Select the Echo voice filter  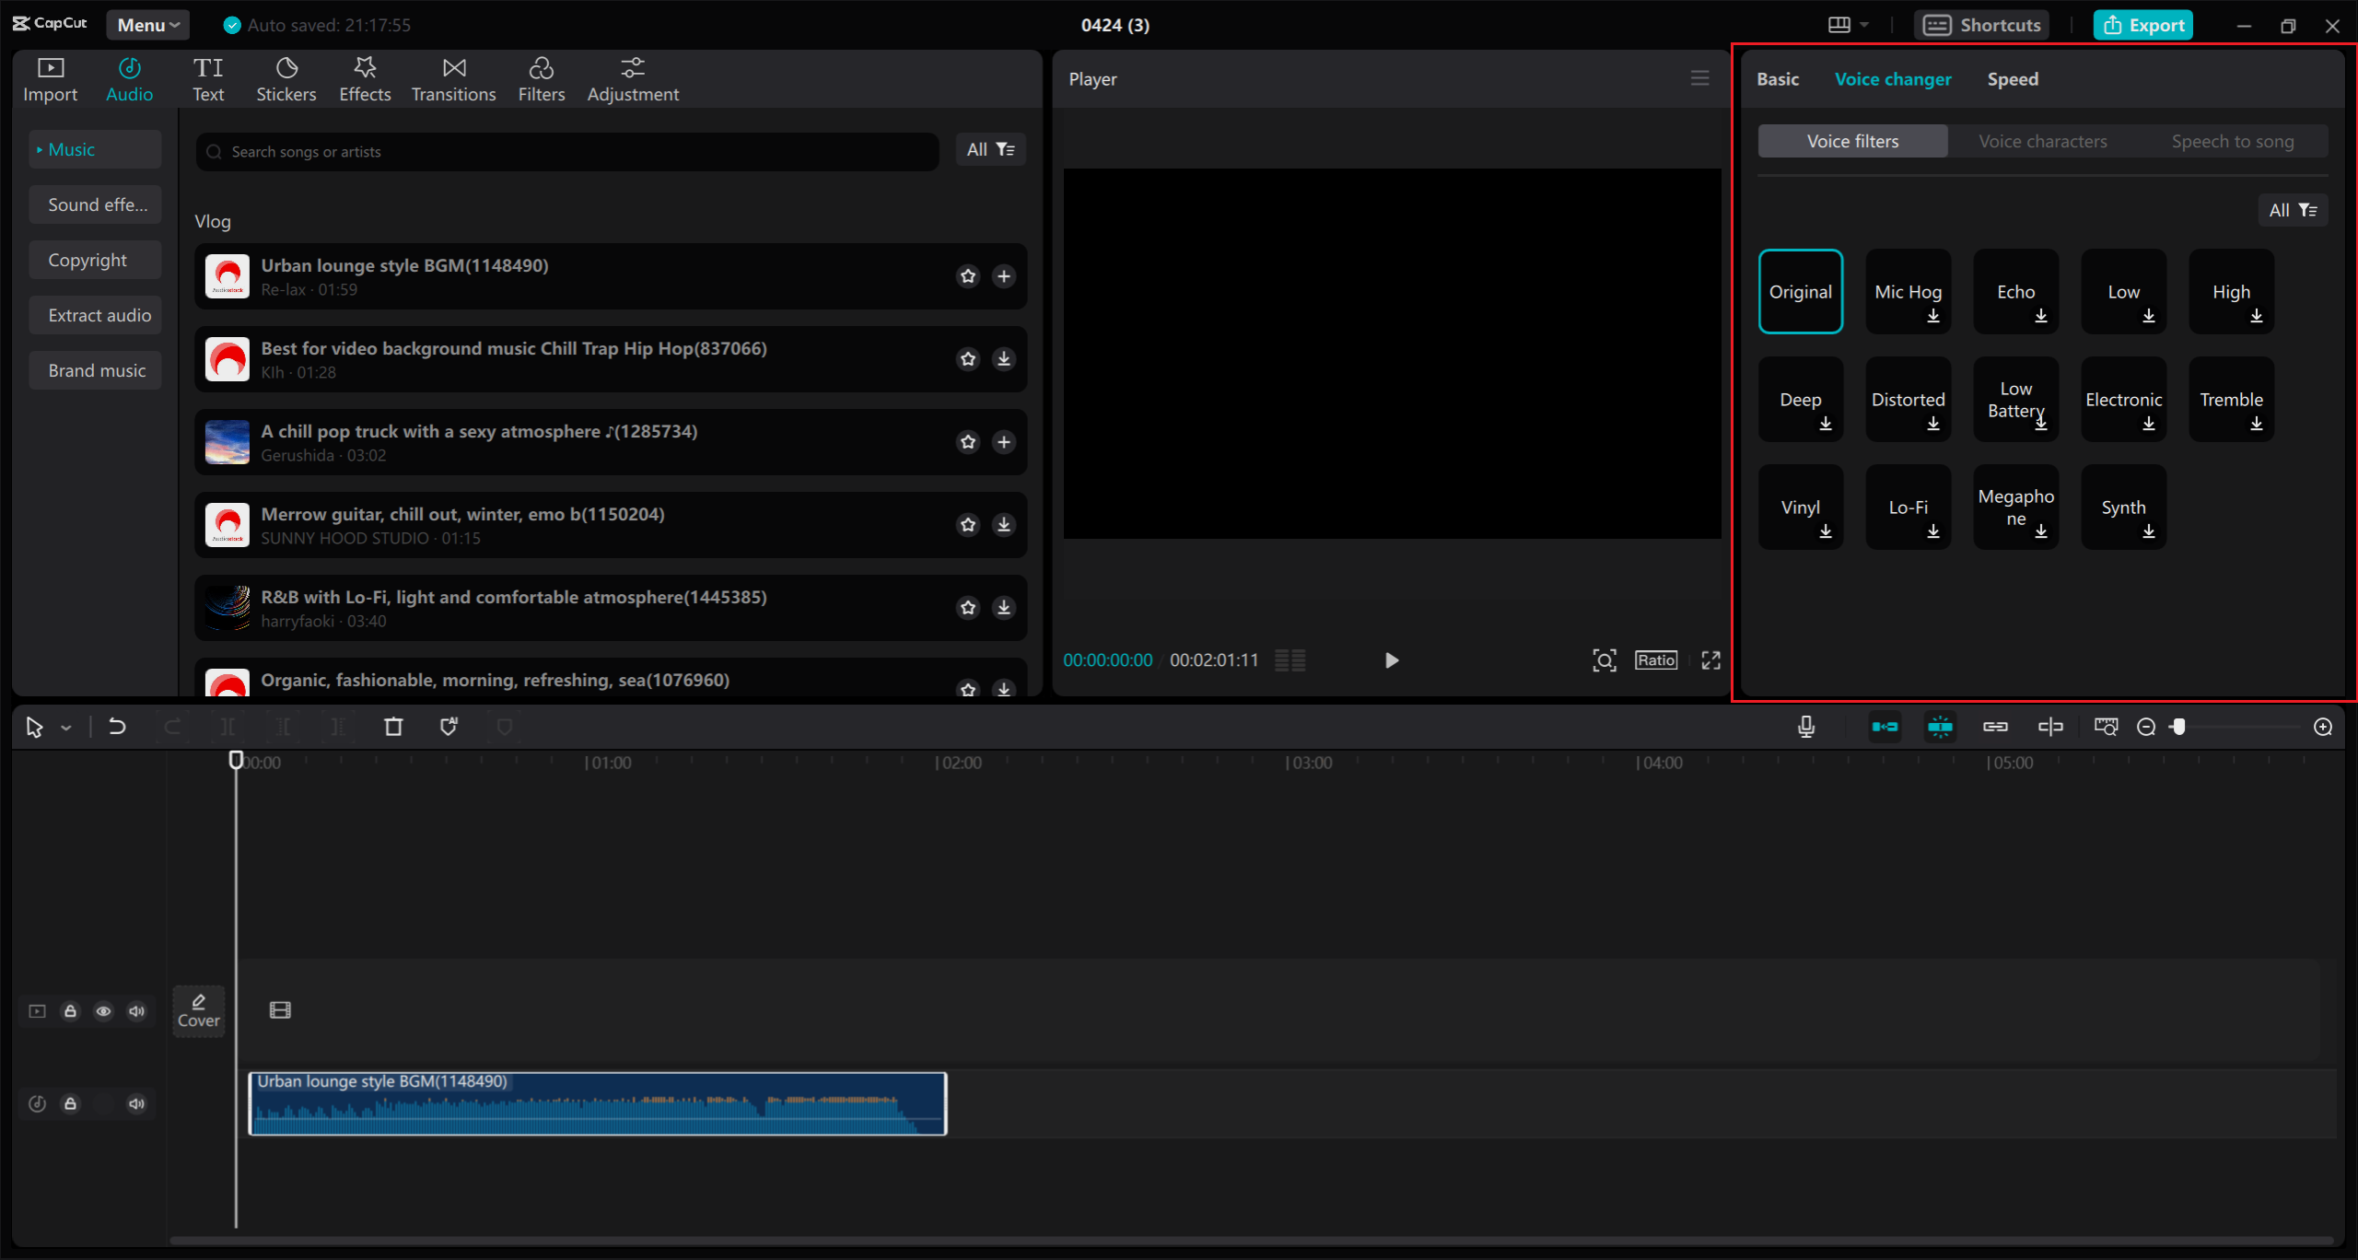2015,290
